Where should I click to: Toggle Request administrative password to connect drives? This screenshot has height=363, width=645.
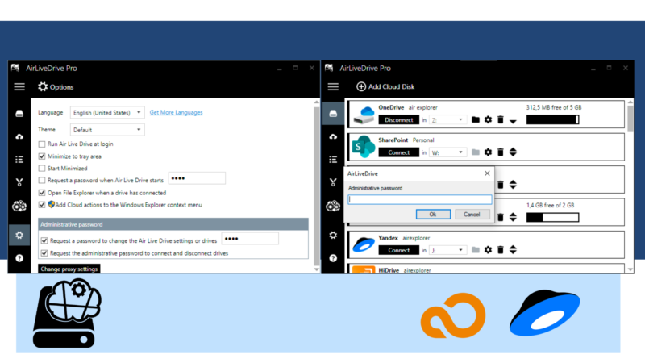44,253
